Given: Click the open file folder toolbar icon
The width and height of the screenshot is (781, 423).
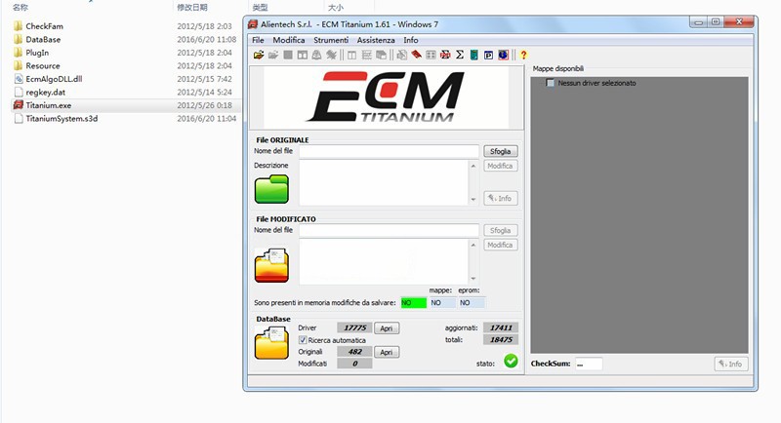Looking at the screenshot, I should 259,55.
